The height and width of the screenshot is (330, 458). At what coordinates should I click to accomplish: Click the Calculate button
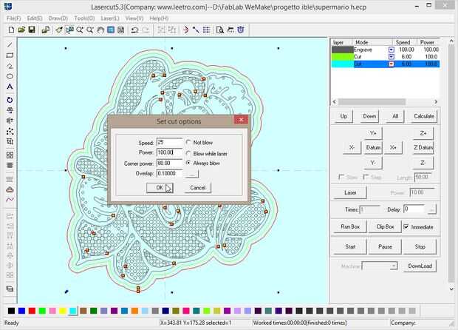(x=423, y=116)
